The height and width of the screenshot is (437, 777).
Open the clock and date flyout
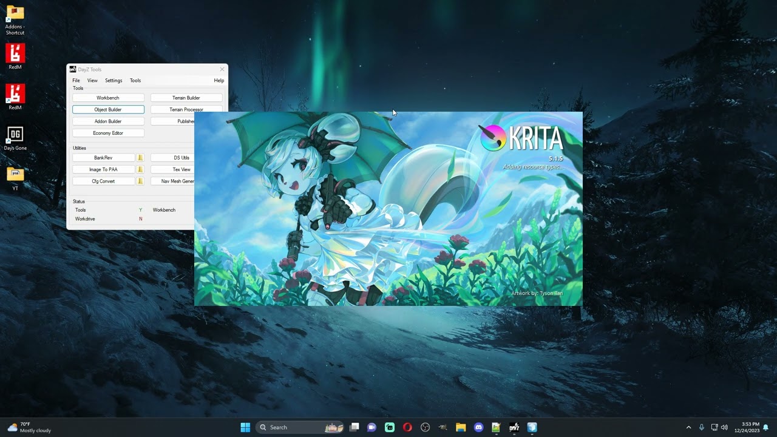746,427
